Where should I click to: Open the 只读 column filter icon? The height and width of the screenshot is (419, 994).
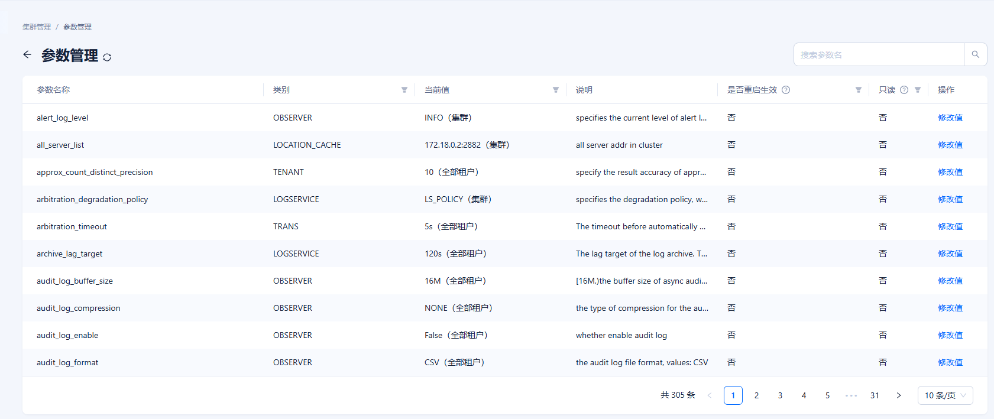click(x=918, y=90)
